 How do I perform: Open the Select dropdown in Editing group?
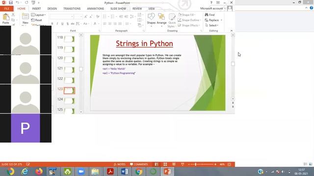point(211,25)
